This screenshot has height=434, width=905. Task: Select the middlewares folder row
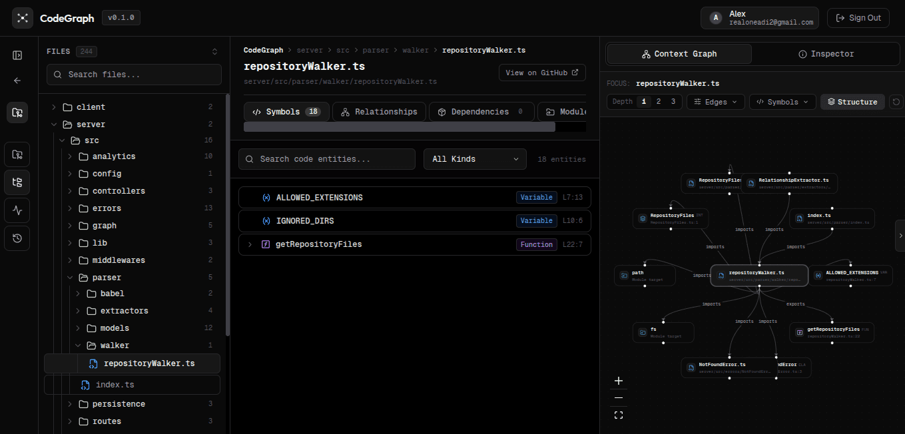click(x=132, y=260)
